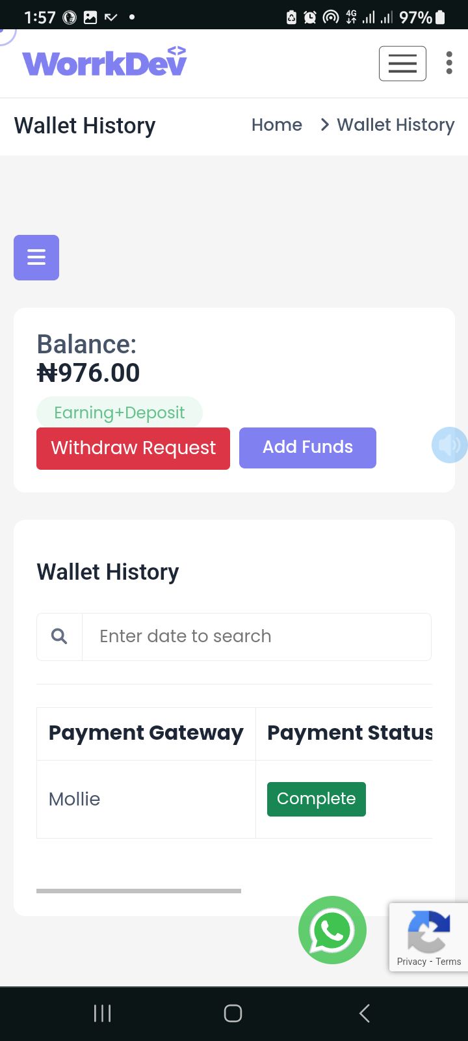
Task: Focus the Enter date to search field
Action: point(256,636)
